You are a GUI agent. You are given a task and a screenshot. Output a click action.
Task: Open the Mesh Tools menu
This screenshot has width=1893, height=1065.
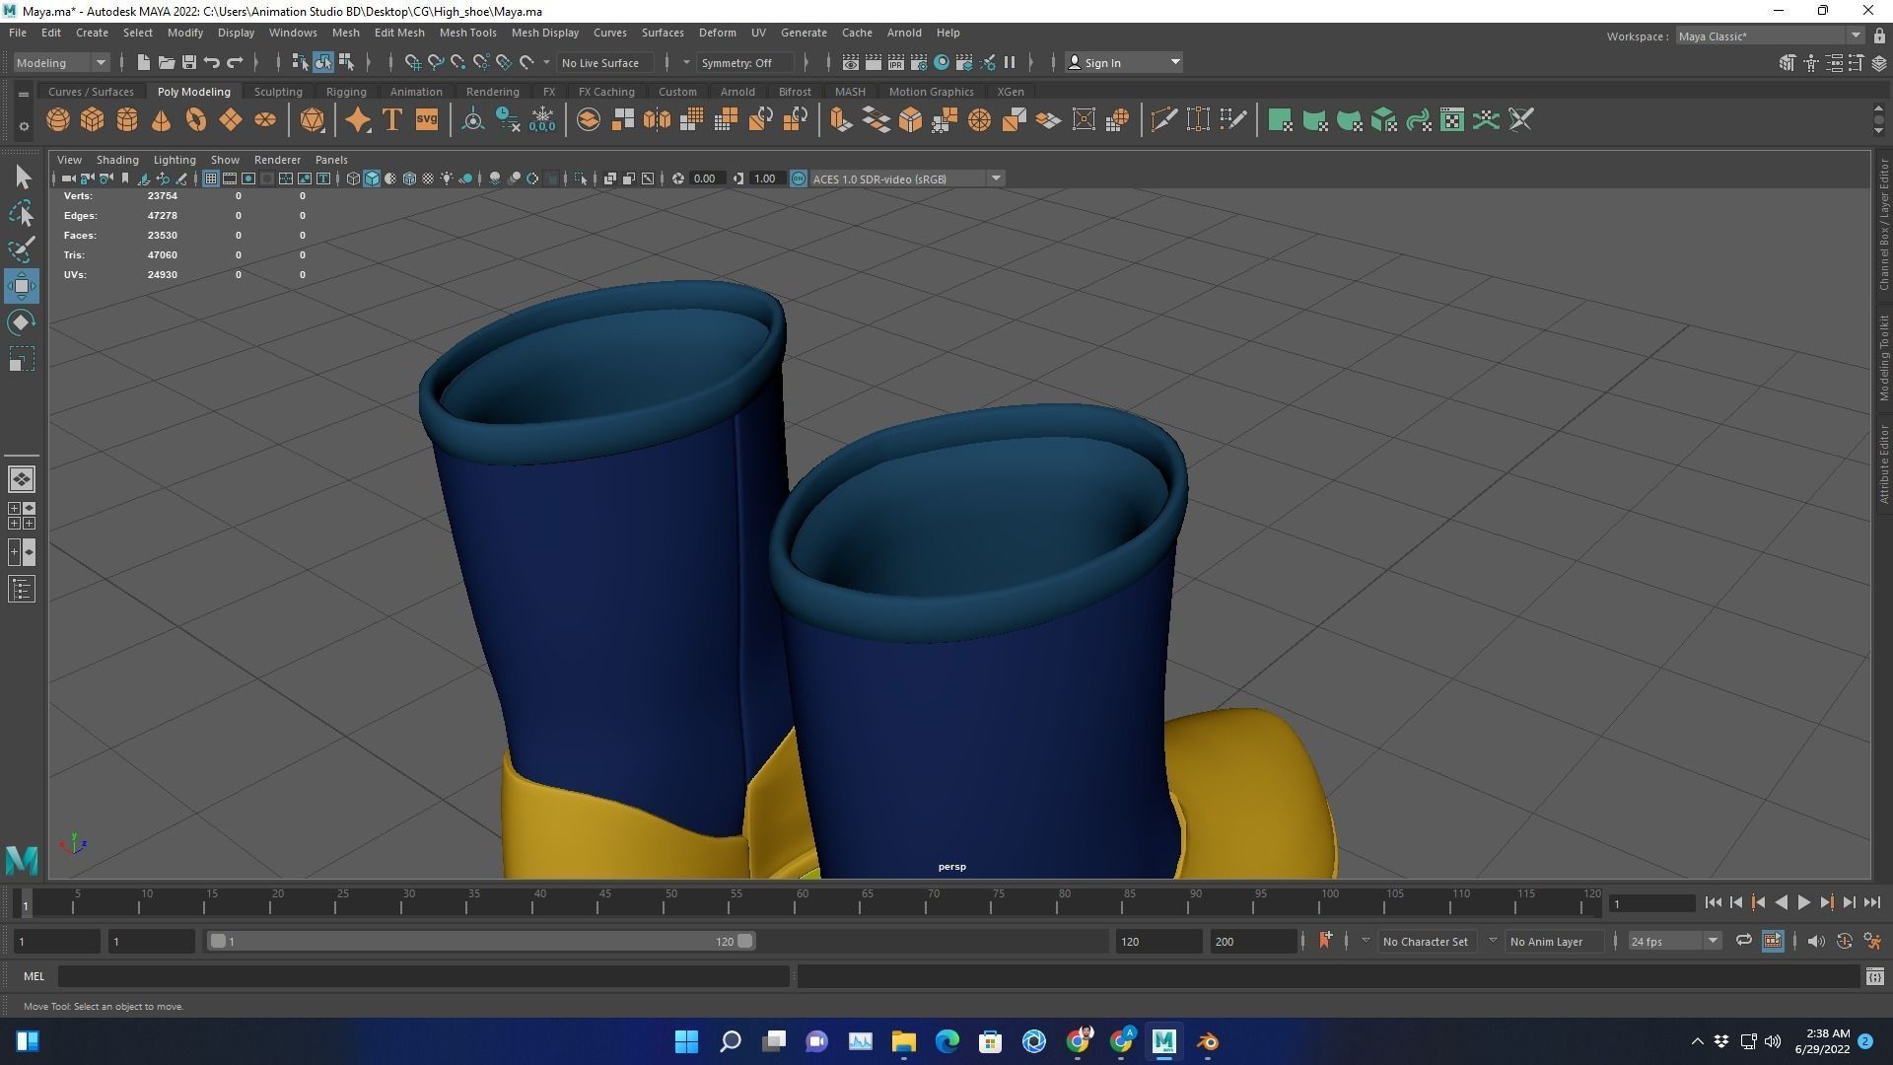tap(467, 33)
